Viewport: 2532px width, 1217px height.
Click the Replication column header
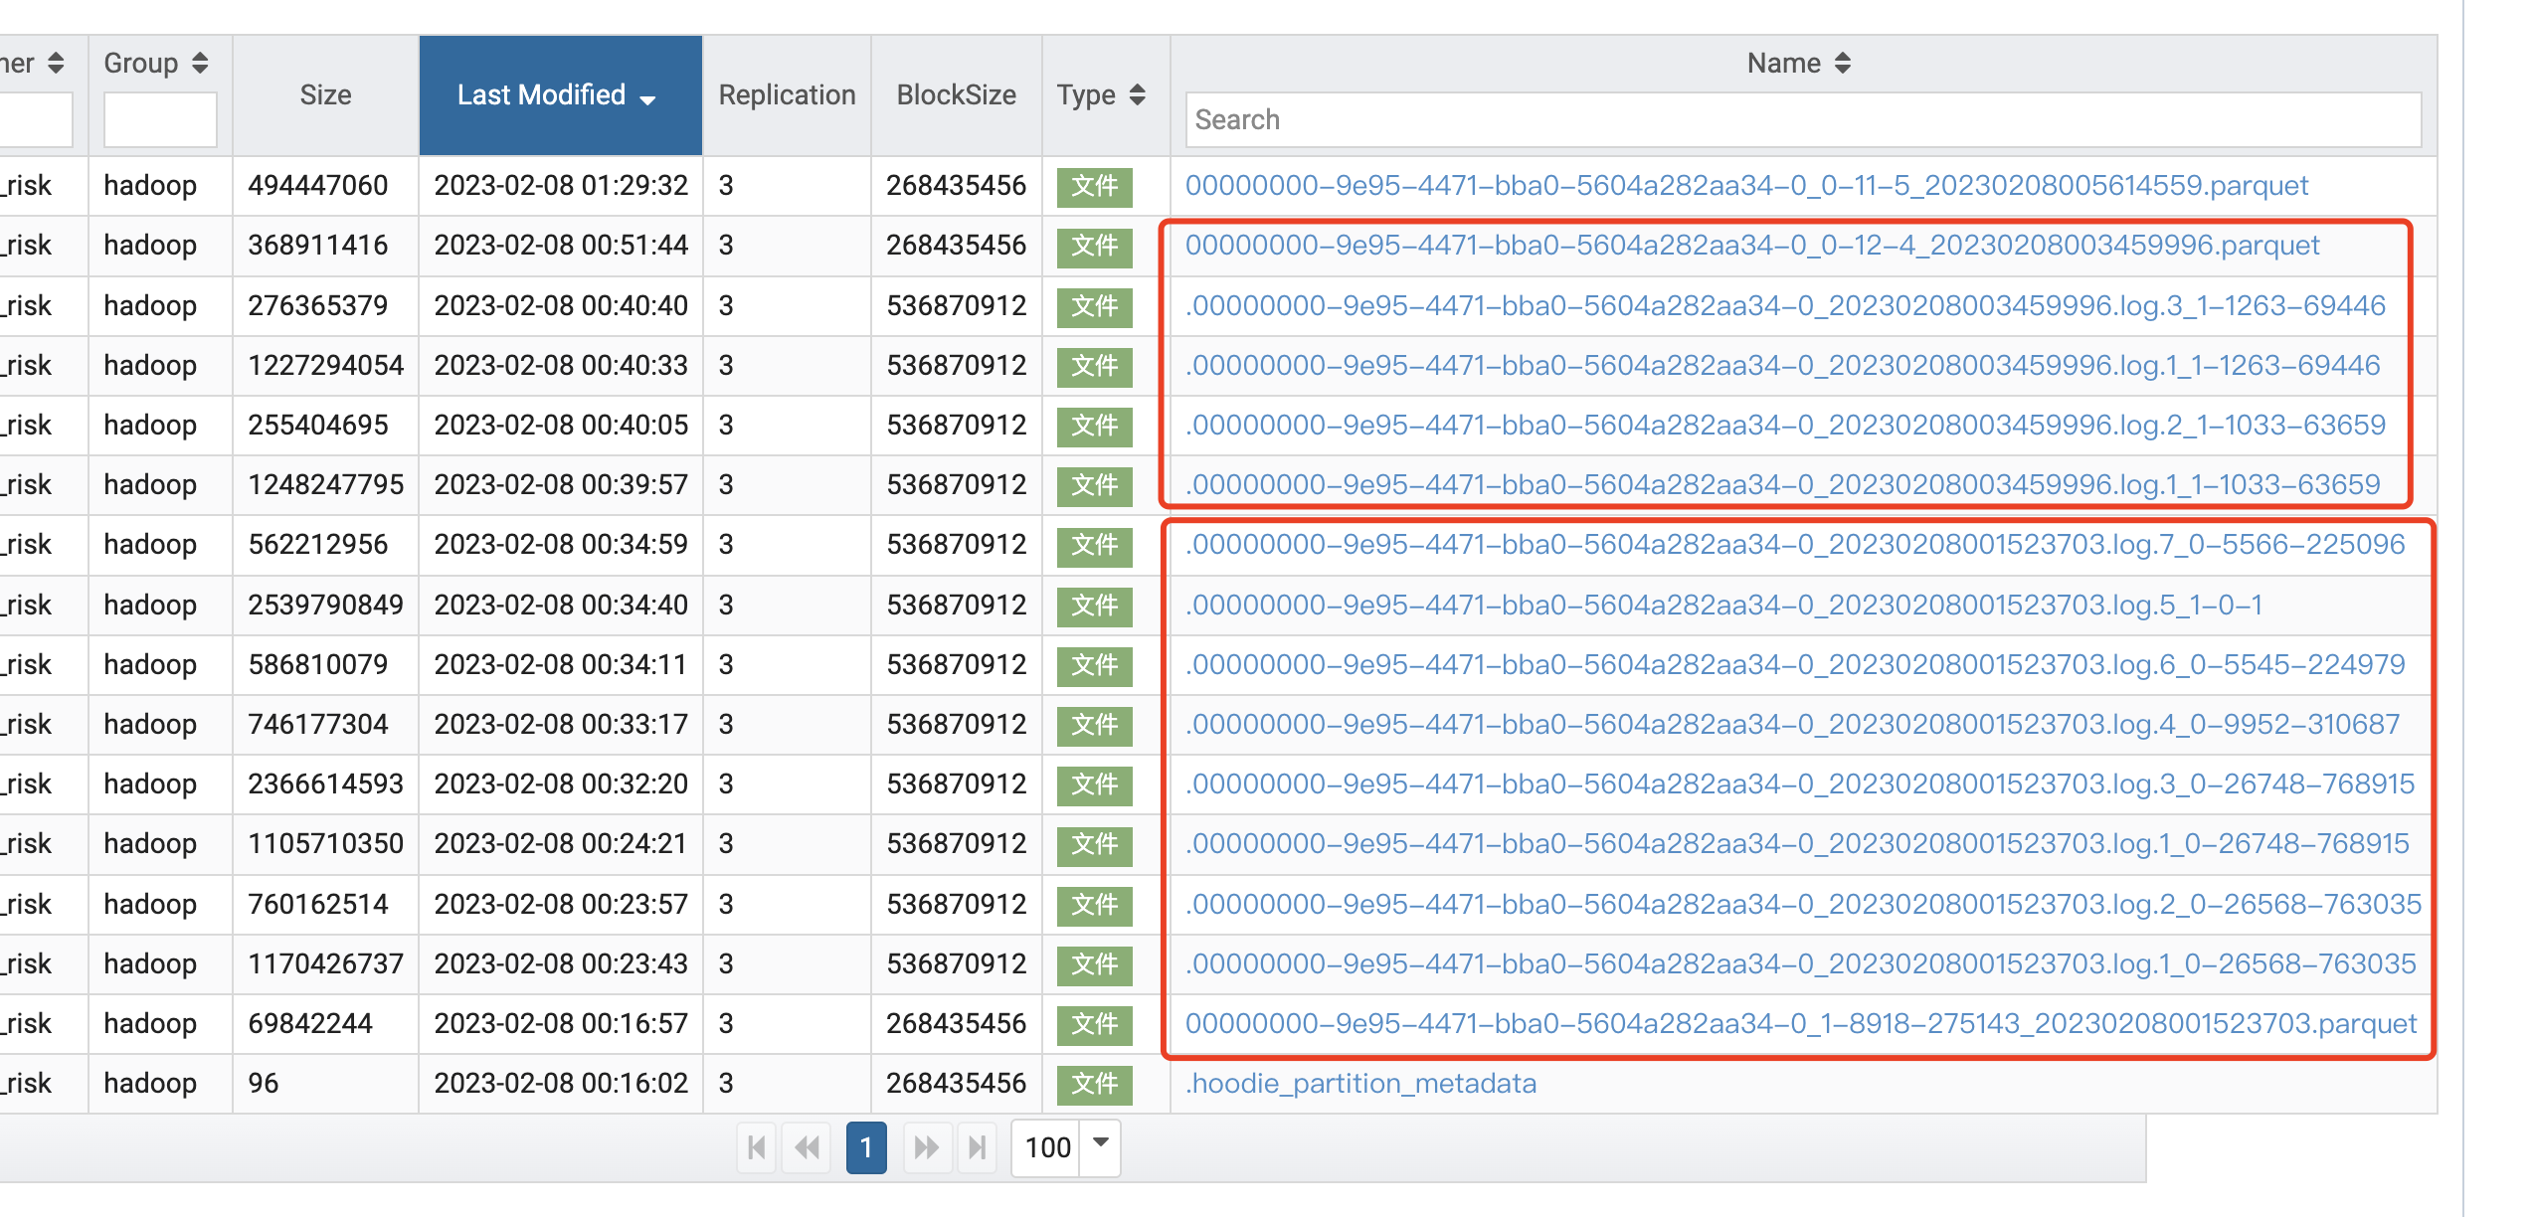tap(787, 95)
